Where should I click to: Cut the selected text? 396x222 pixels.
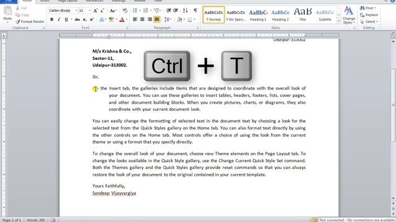[21, 8]
